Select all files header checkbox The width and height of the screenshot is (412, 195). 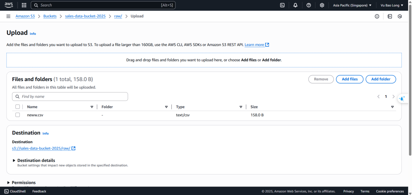[x=18, y=107]
